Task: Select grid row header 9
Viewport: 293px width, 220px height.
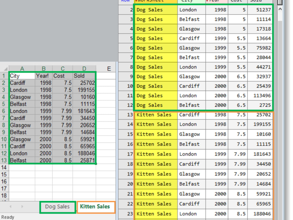Action: 126,77
